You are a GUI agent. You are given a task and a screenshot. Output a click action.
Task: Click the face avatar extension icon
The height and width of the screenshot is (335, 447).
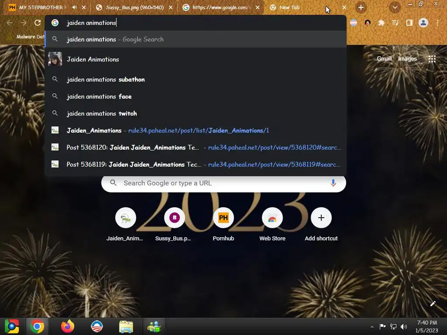click(368, 23)
